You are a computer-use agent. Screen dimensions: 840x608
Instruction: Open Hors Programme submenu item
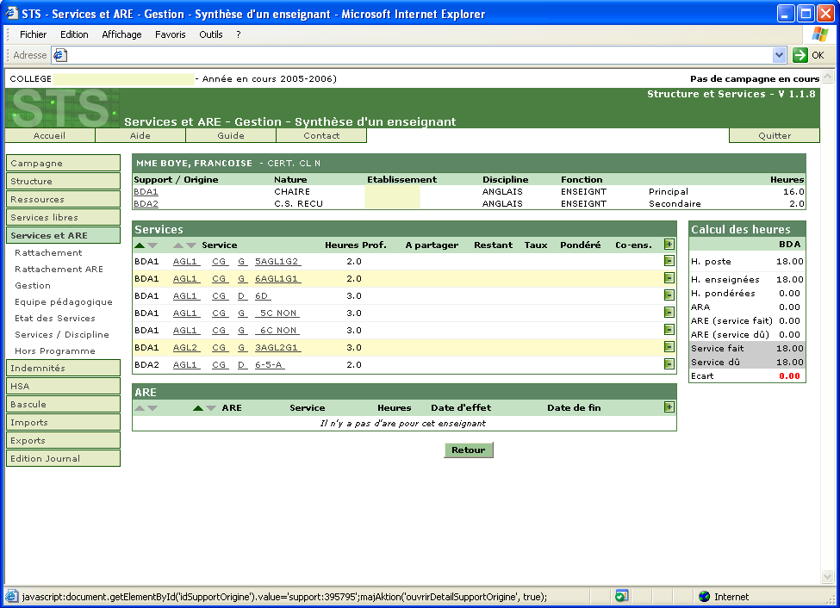55,351
